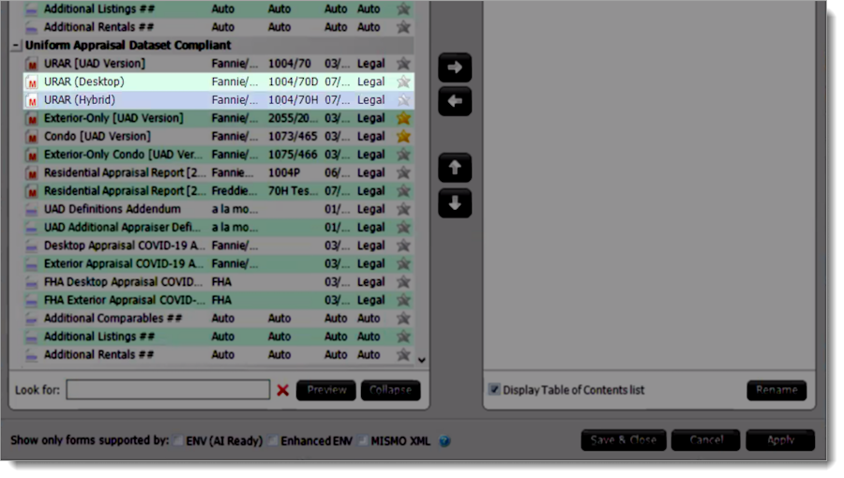Click the red X clear search icon
844x478 pixels.
282,390
